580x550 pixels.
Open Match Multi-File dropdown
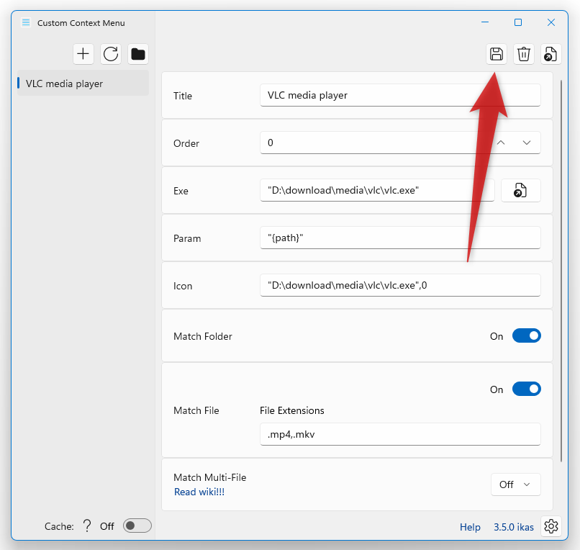click(516, 484)
